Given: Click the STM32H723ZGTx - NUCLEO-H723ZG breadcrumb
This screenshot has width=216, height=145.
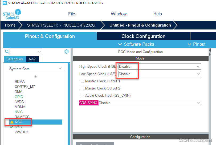Looking at the screenshot, I should click(x=61, y=25).
